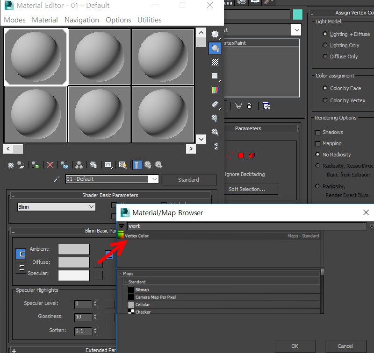The image size is (374, 353).
Task: Click Go Forward to Sibling icon
Action: tap(158, 165)
